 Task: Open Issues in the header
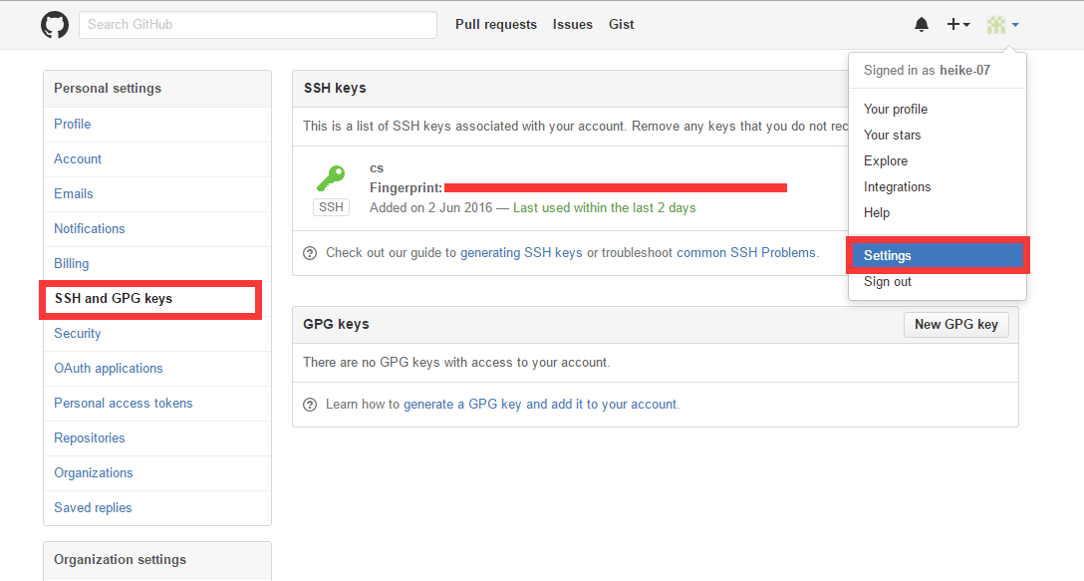(573, 24)
